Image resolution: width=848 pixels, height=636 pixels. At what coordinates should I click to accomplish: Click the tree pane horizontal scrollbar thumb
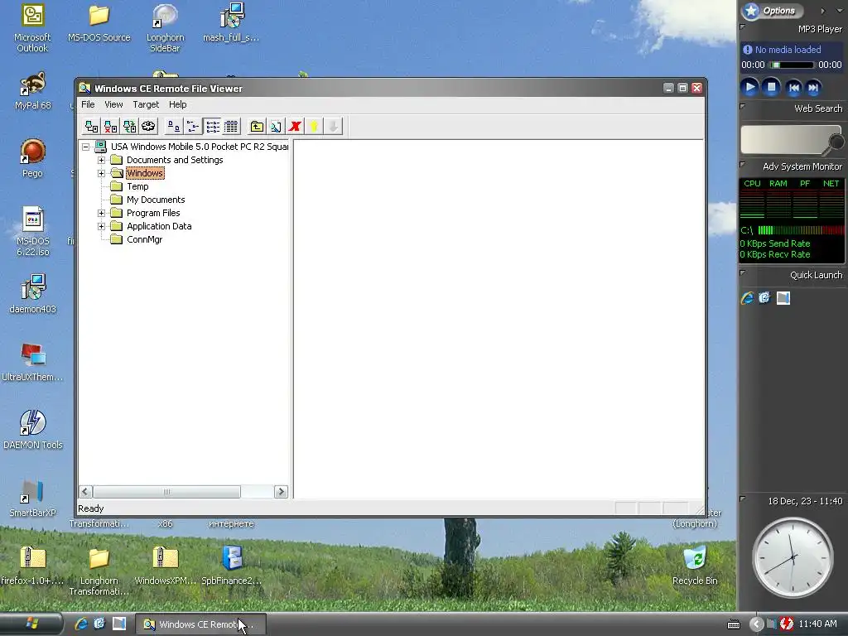click(x=166, y=492)
